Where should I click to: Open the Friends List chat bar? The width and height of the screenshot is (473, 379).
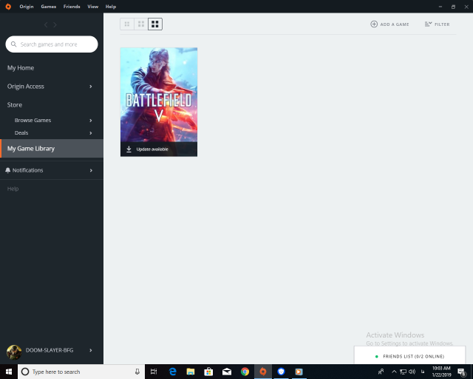412,357
